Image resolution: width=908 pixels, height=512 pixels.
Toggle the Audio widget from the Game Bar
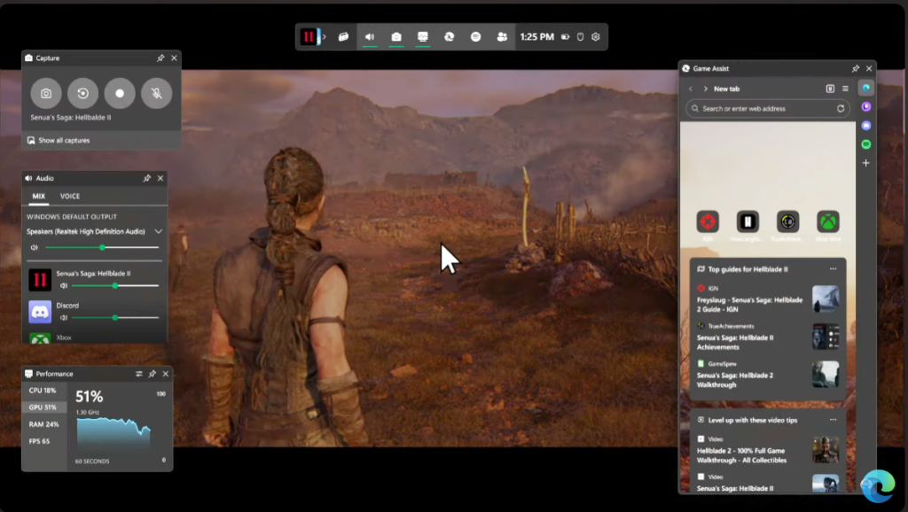click(370, 37)
